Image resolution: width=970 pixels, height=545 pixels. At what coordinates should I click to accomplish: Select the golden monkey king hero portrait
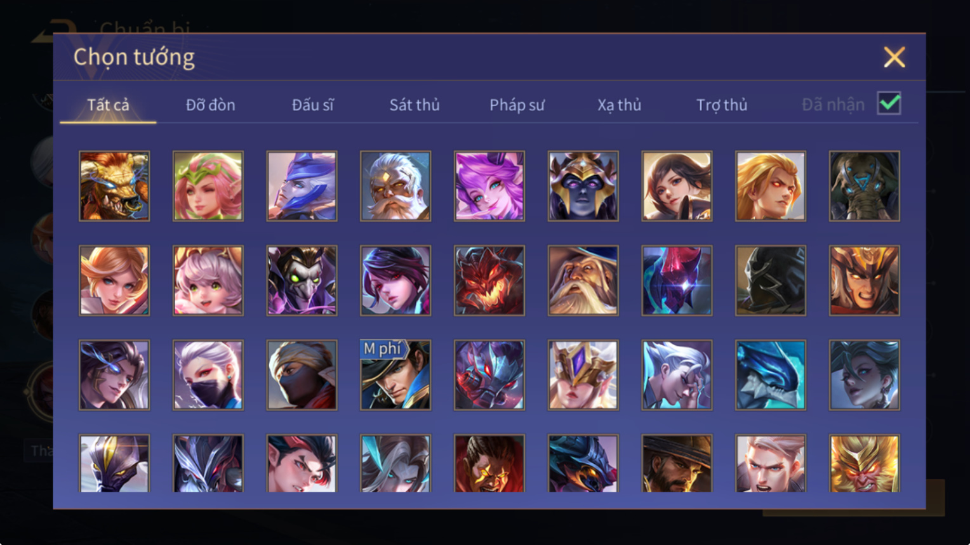[865, 463]
